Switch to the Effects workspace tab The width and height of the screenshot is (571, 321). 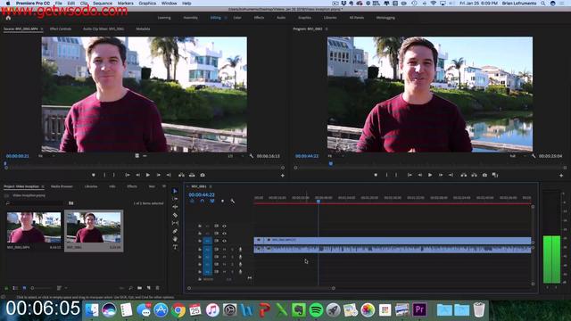coord(259,18)
